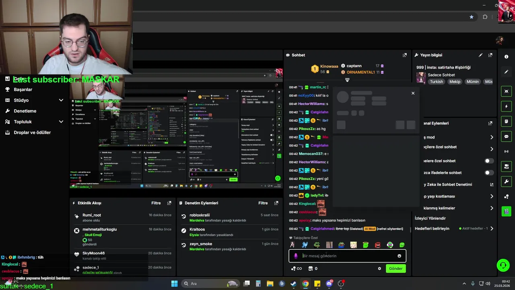This screenshot has height=290, width=515.
Task: Click robloxkralii in moderation actions
Action: [200, 215]
